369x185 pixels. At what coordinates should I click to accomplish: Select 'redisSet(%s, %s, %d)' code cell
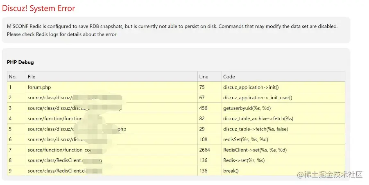pyautogui.click(x=283, y=139)
